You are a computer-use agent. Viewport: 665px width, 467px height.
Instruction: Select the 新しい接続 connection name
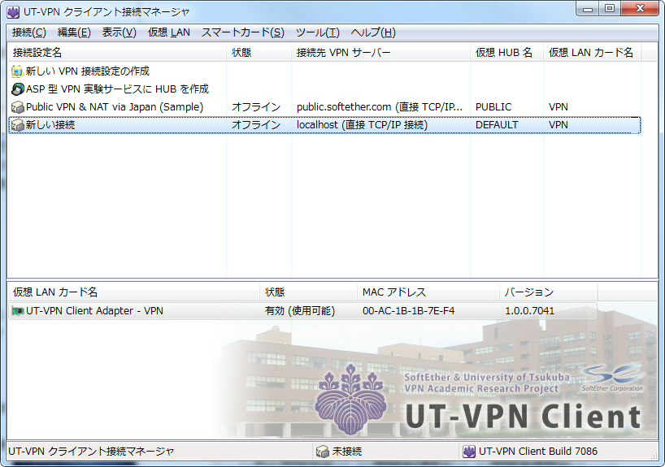click(50, 125)
